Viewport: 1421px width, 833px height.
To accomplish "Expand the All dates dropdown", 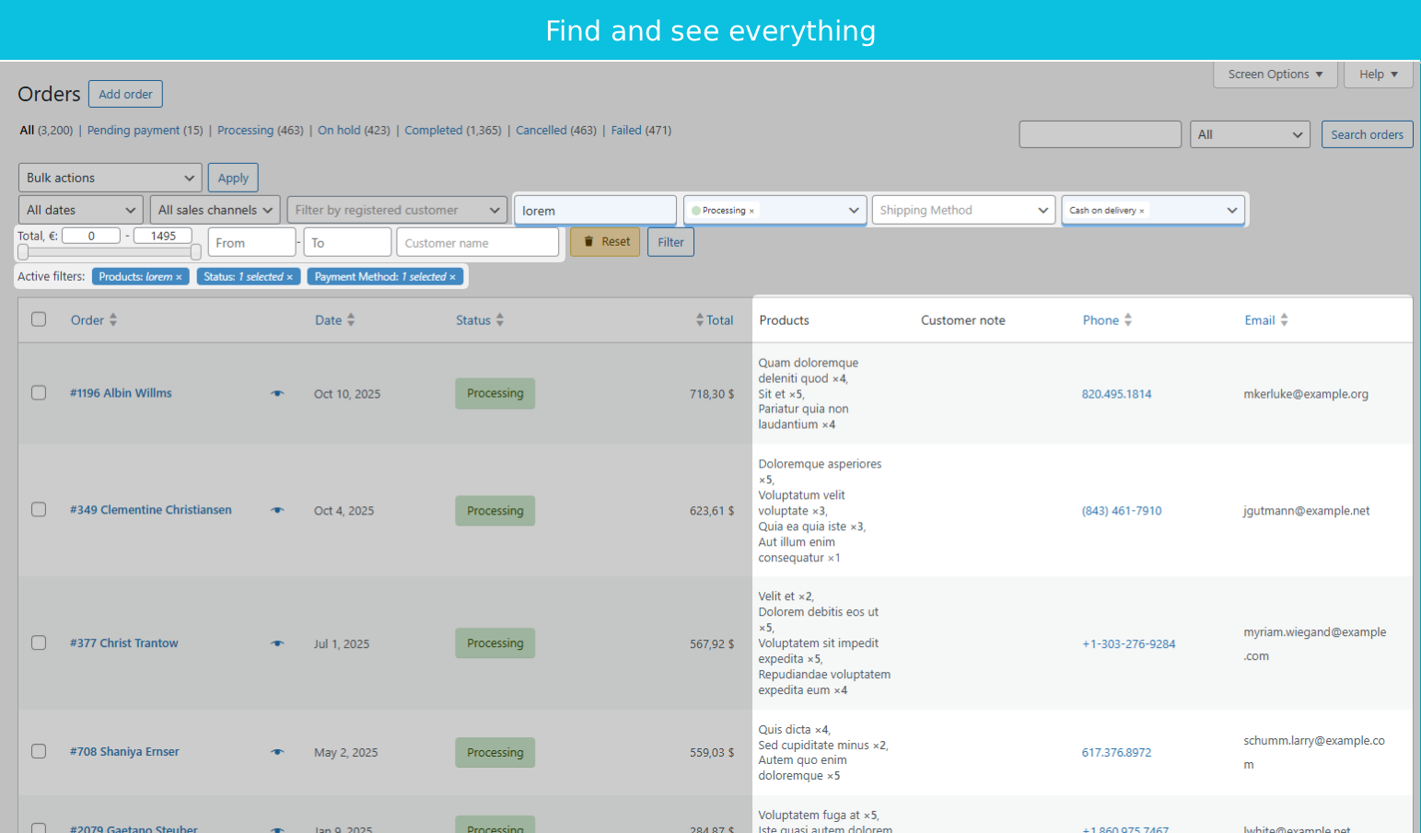I will point(79,209).
